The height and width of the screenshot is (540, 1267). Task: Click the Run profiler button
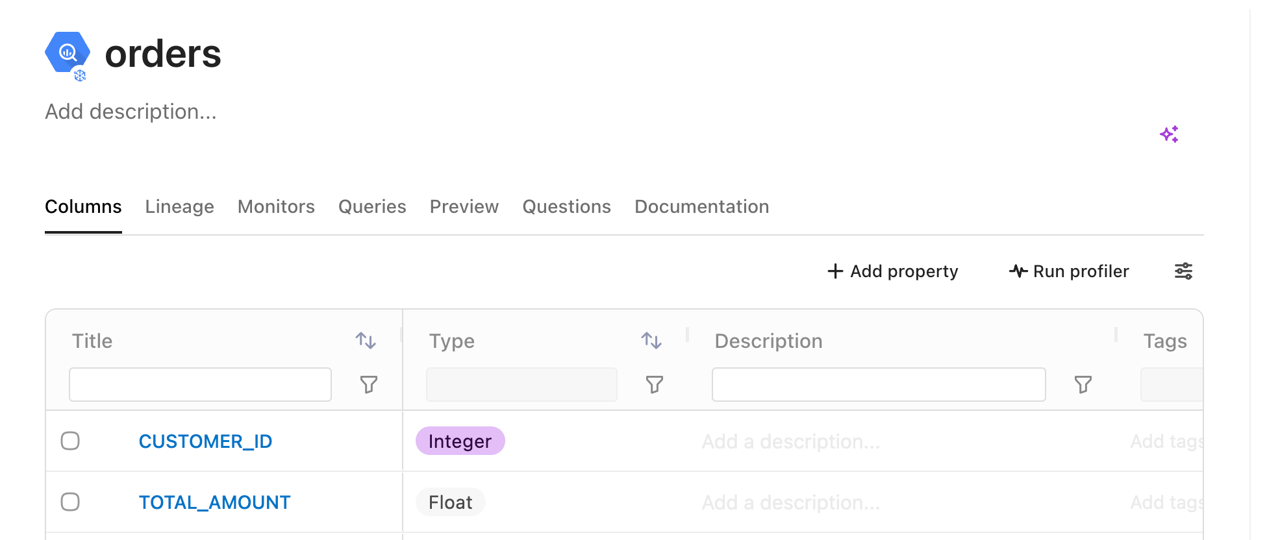click(1069, 271)
